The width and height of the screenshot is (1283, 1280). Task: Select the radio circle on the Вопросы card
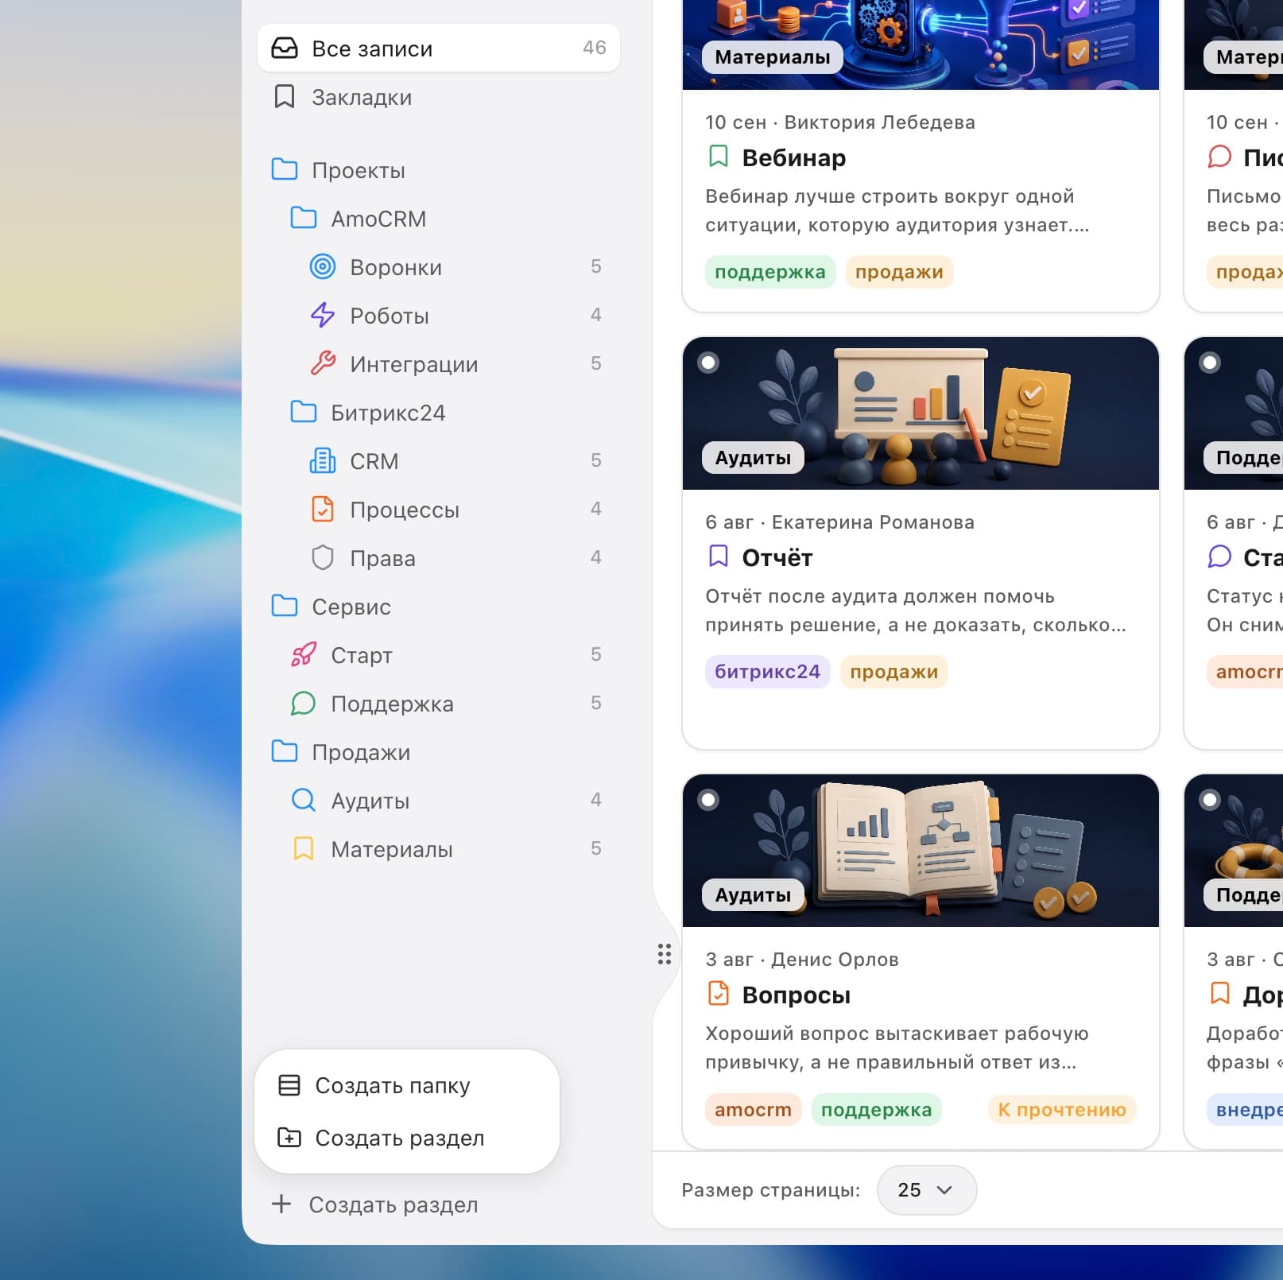(x=708, y=800)
